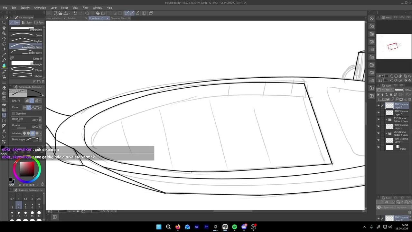This screenshot has width=412, height=232.
Task: Select the Polyline sub tool
Action: point(26,41)
